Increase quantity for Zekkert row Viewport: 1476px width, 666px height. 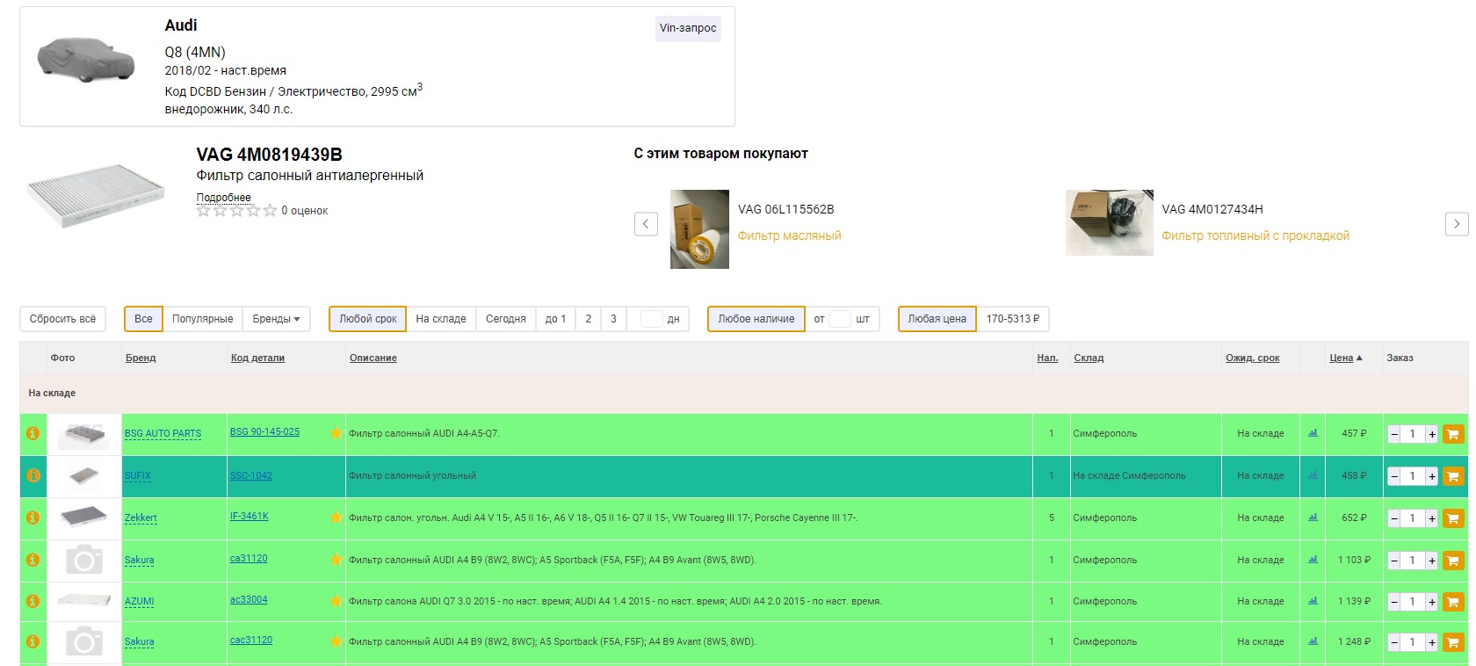[1431, 518]
